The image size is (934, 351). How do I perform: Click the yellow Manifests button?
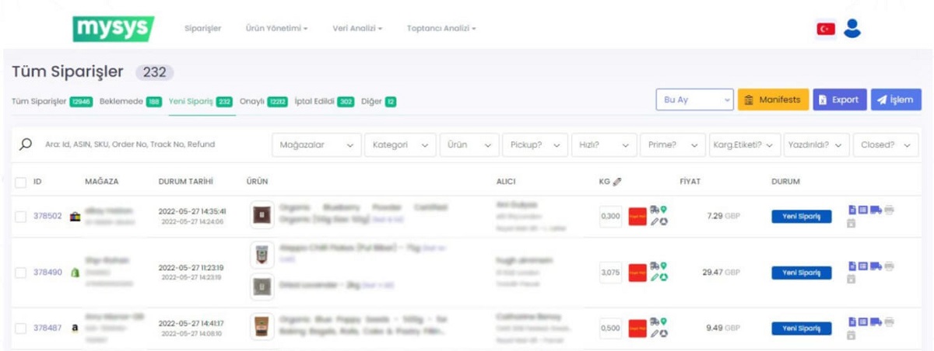coord(773,100)
